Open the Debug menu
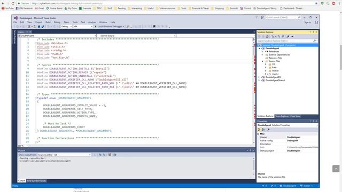342x192 pixels. click(x=57, y=22)
